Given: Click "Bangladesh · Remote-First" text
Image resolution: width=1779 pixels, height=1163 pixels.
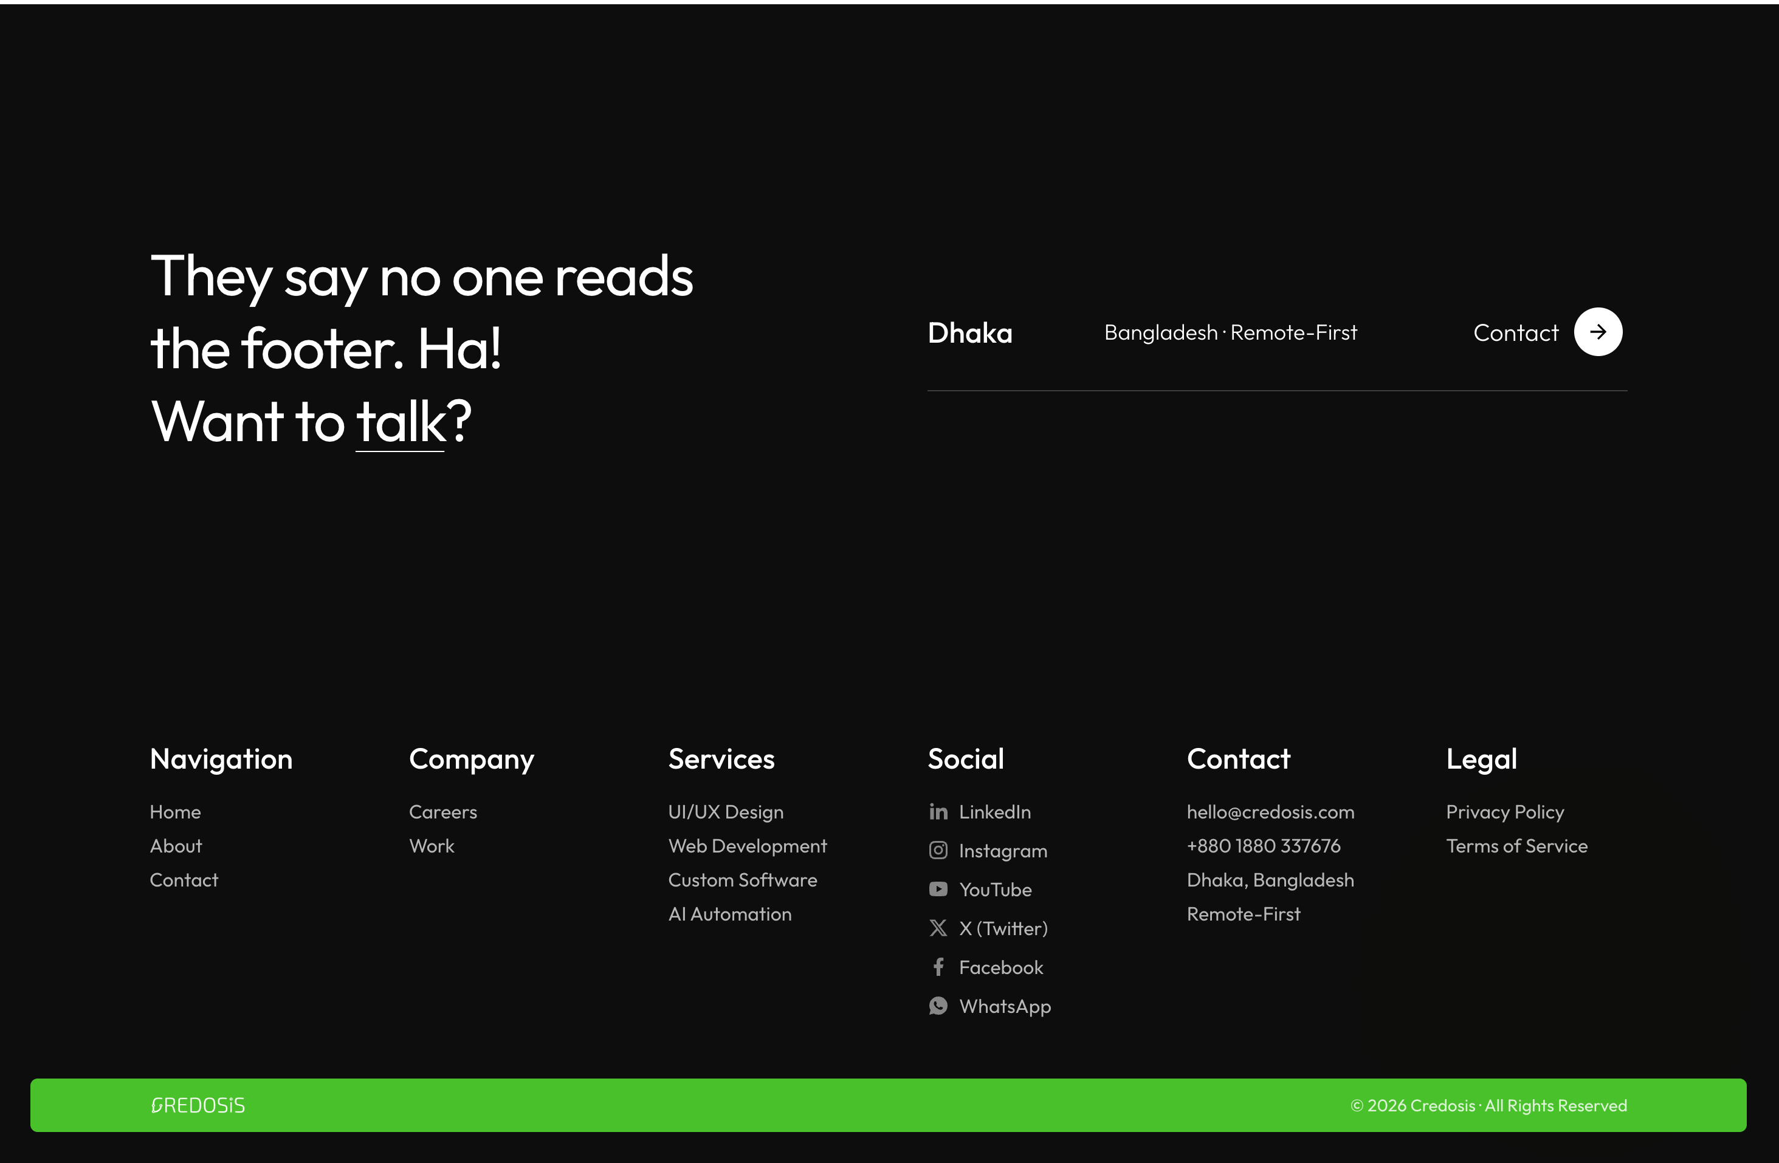Looking at the screenshot, I should pos(1231,332).
